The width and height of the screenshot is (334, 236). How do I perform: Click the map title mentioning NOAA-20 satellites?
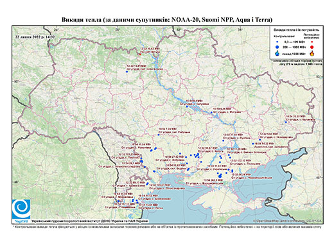pyautogui.click(x=167, y=20)
